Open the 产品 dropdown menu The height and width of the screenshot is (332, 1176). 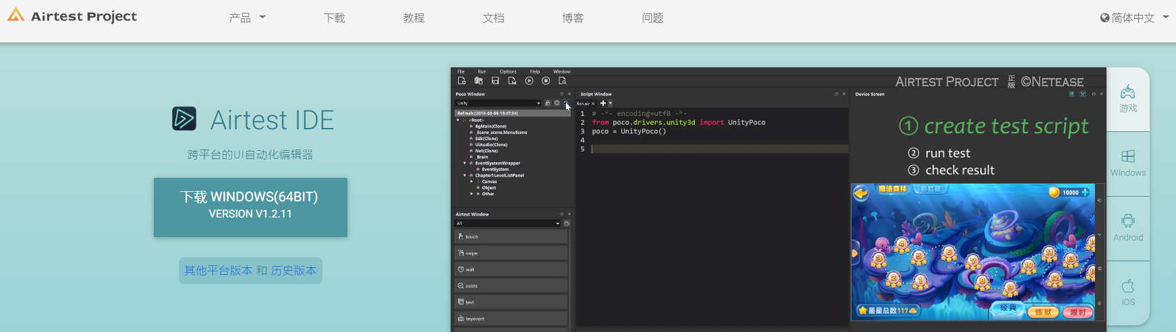coord(247,18)
